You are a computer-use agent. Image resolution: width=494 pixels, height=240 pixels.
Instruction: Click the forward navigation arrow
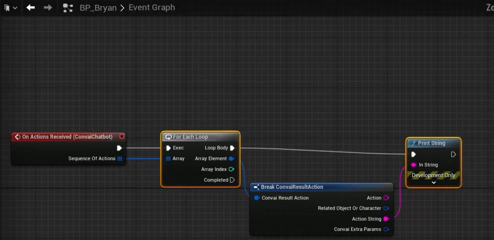(48, 8)
